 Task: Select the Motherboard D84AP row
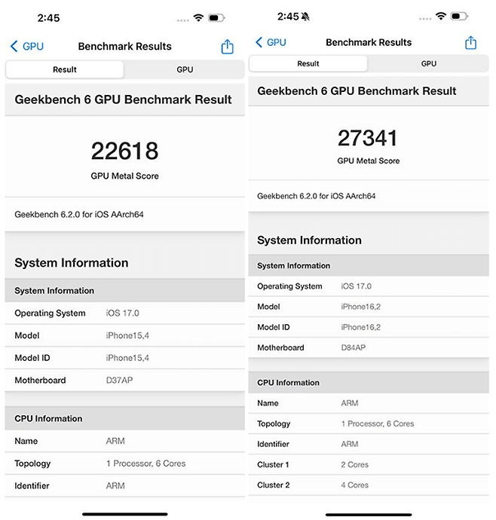pyautogui.click(x=368, y=348)
